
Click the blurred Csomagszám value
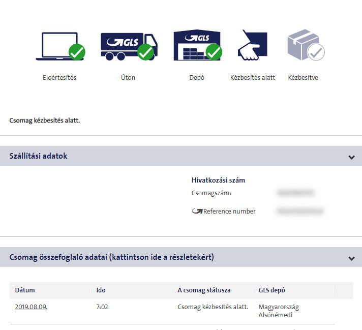(295, 193)
